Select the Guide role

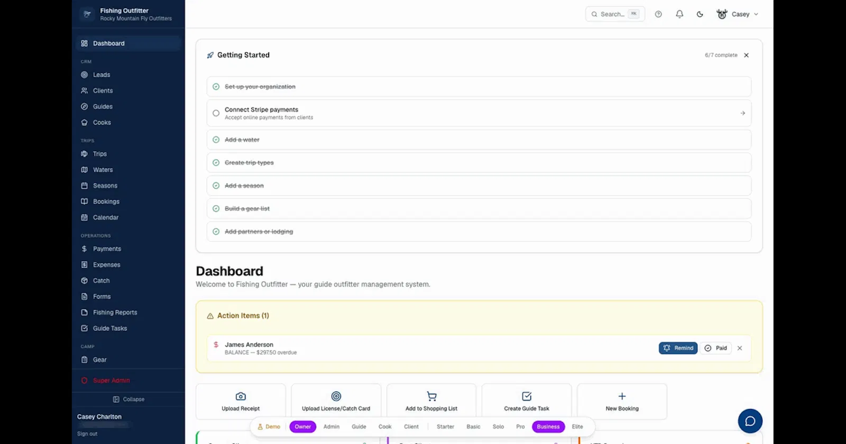359,427
